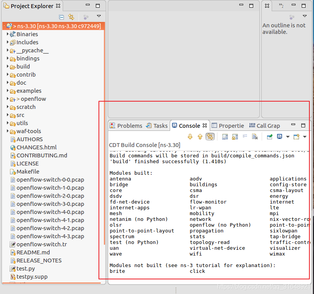Minimize the Console panel
This screenshot has height=294, width=314.
click(293, 125)
